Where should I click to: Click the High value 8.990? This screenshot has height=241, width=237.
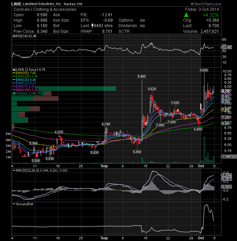42,20
